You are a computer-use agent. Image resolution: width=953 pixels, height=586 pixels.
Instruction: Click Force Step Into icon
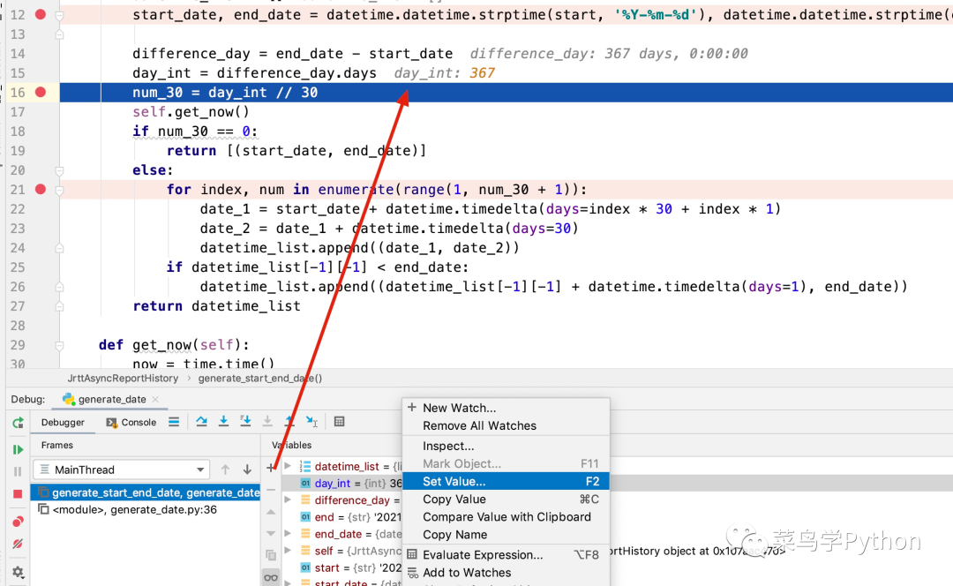[267, 422]
